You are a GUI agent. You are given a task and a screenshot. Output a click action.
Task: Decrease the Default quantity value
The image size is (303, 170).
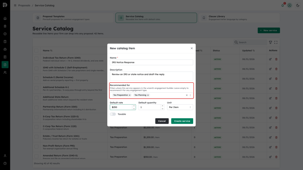tap(162, 109)
